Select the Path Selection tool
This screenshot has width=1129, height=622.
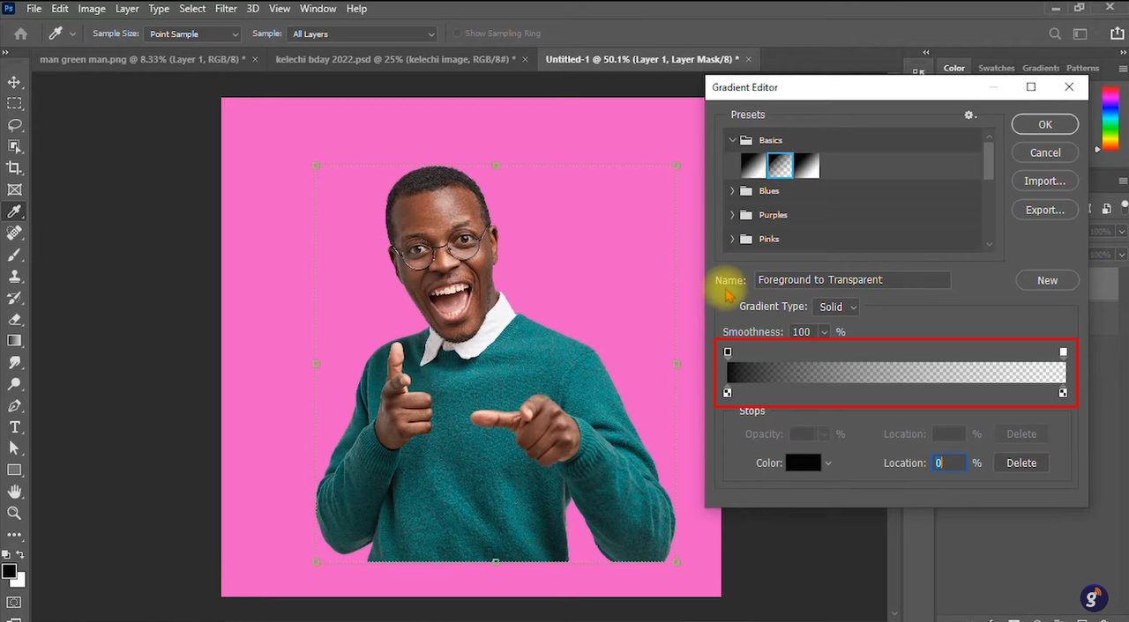14,448
